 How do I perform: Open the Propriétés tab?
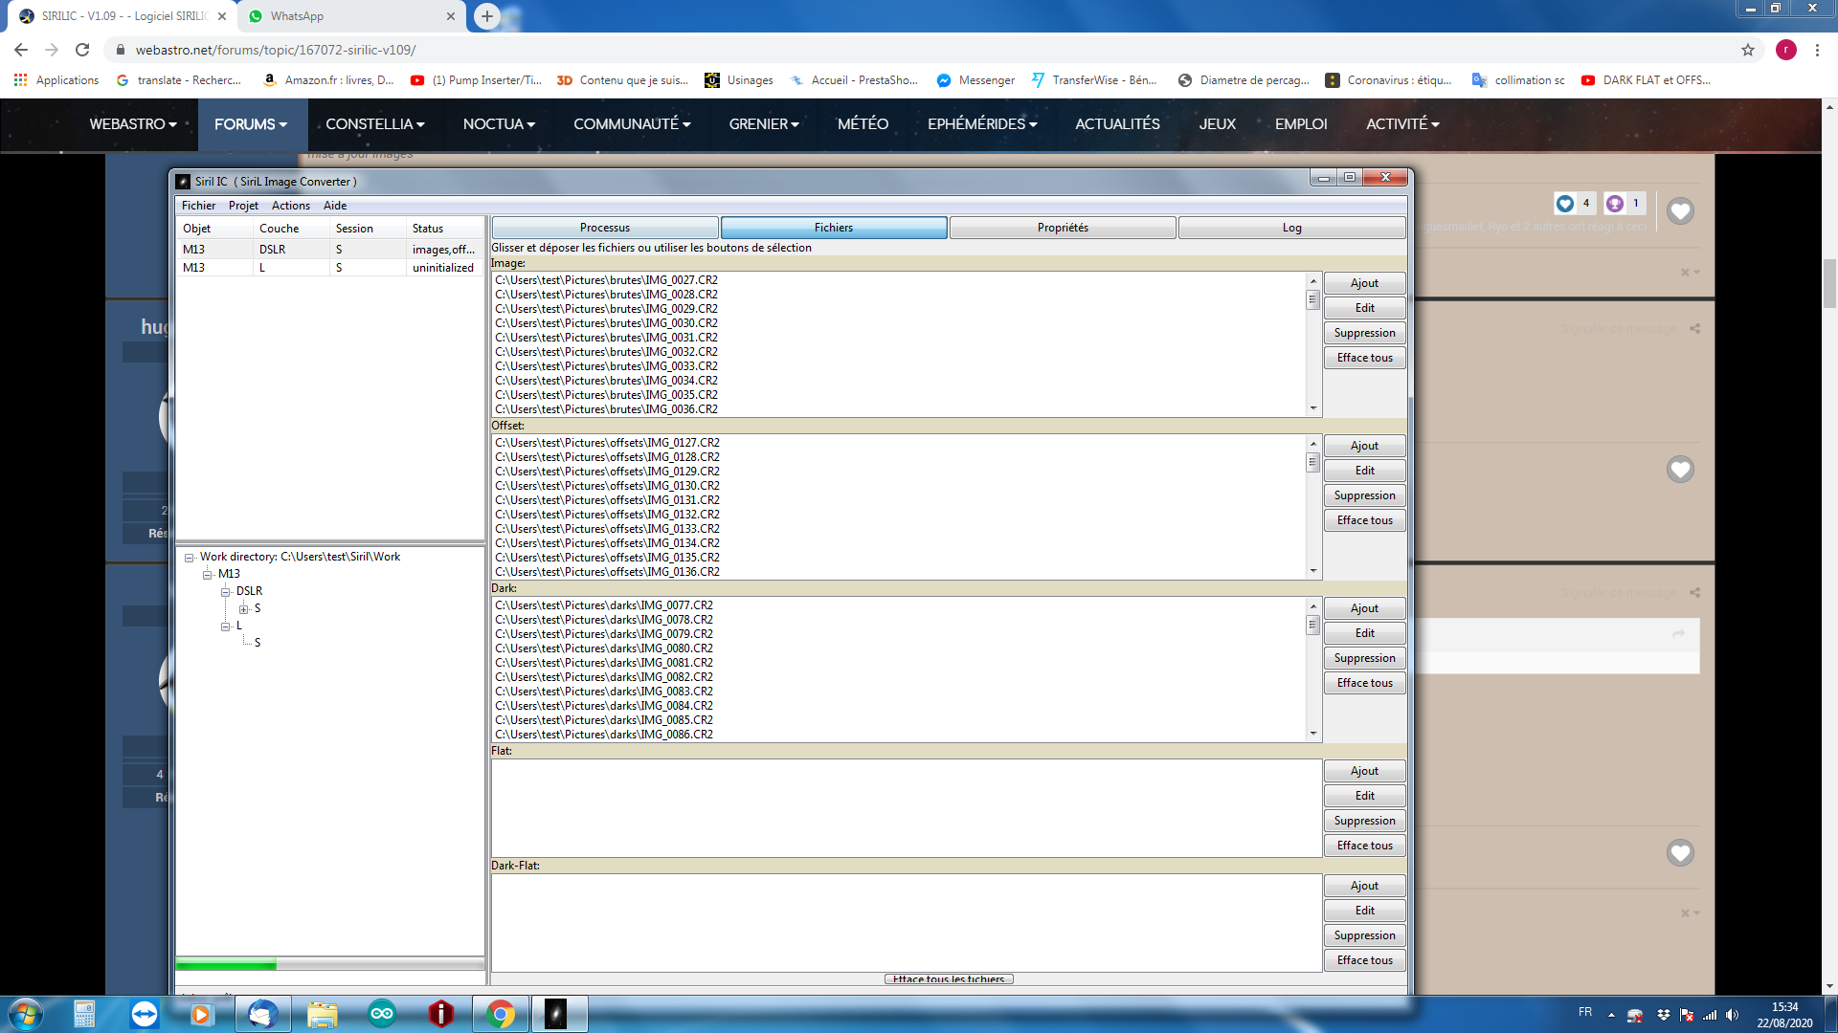coord(1063,228)
